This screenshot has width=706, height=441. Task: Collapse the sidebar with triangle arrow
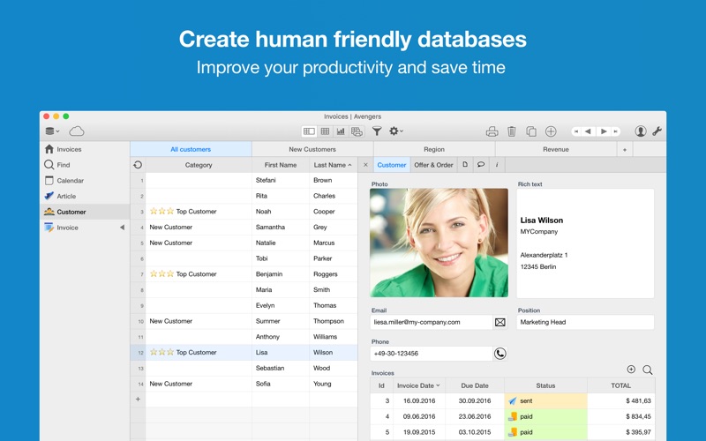coord(122,228)
